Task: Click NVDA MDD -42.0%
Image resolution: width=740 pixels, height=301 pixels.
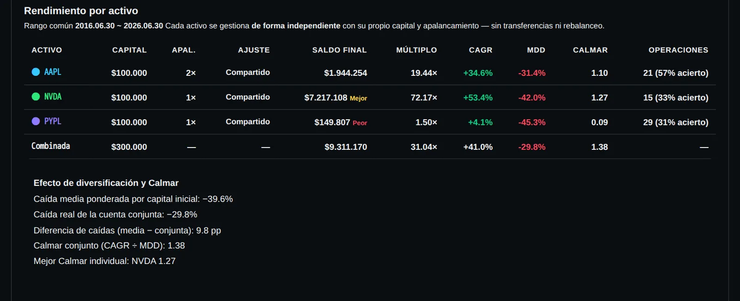Action: point(532,98)
